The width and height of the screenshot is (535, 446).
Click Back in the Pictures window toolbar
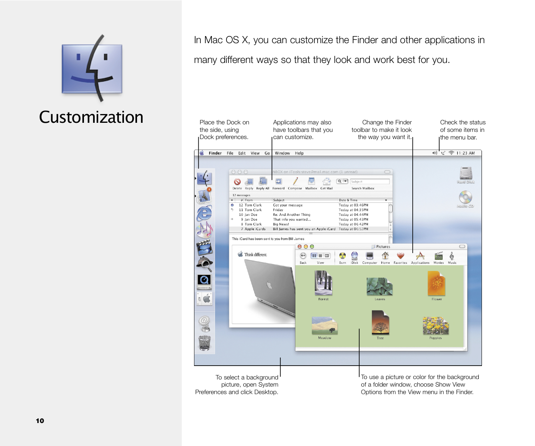tap(303, 258)
